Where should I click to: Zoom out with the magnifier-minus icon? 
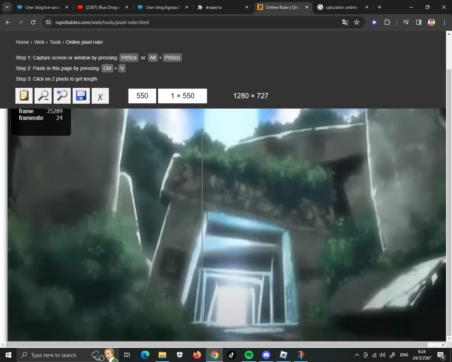[43, 96]
